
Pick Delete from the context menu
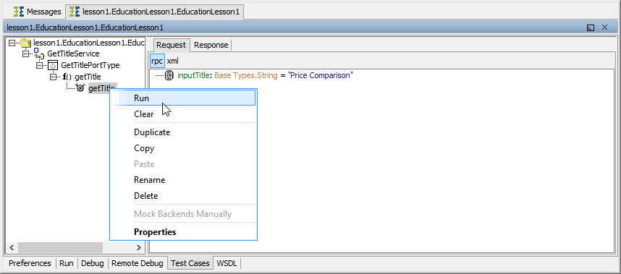point(183,196)
